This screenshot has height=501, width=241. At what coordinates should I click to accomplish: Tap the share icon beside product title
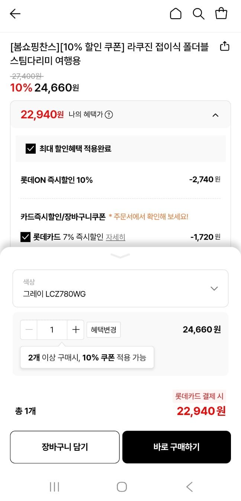pos(225,47)
